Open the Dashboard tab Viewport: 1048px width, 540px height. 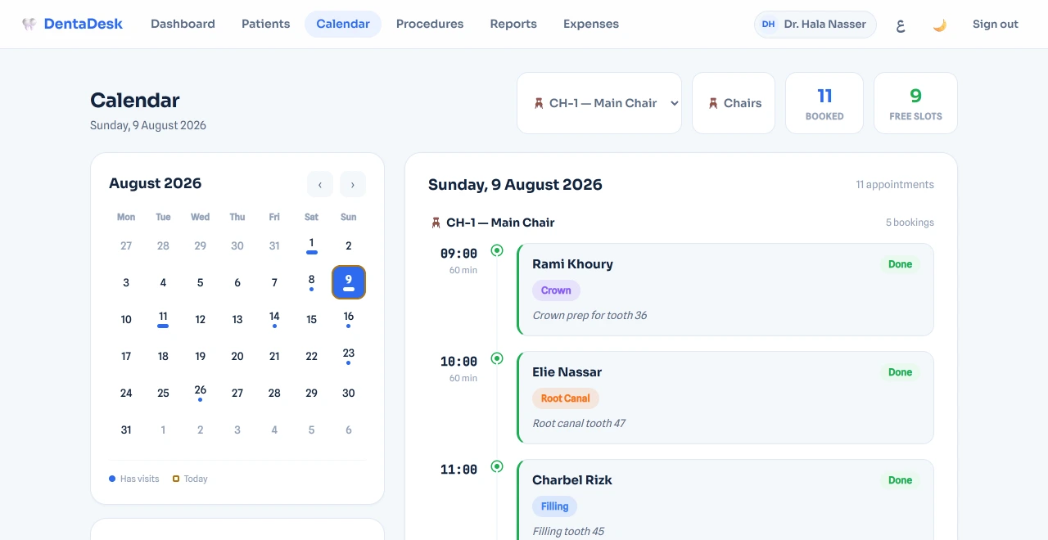tap(183, 24)
